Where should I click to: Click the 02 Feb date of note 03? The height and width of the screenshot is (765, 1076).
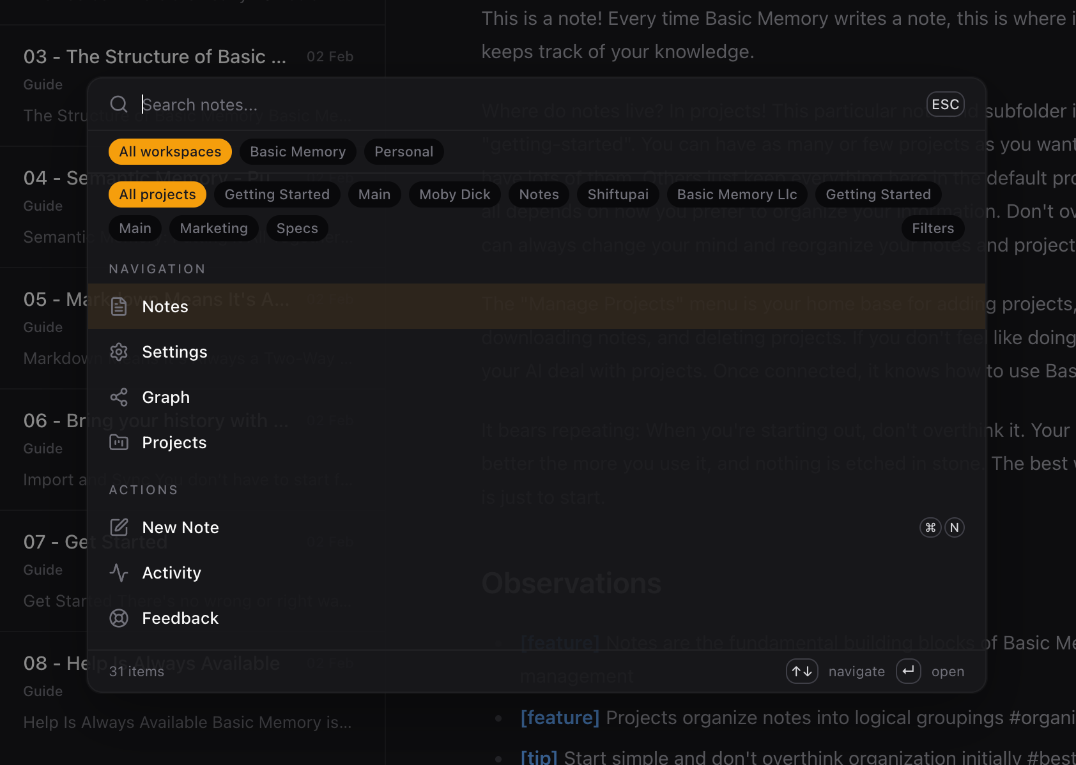pos(330,56)
